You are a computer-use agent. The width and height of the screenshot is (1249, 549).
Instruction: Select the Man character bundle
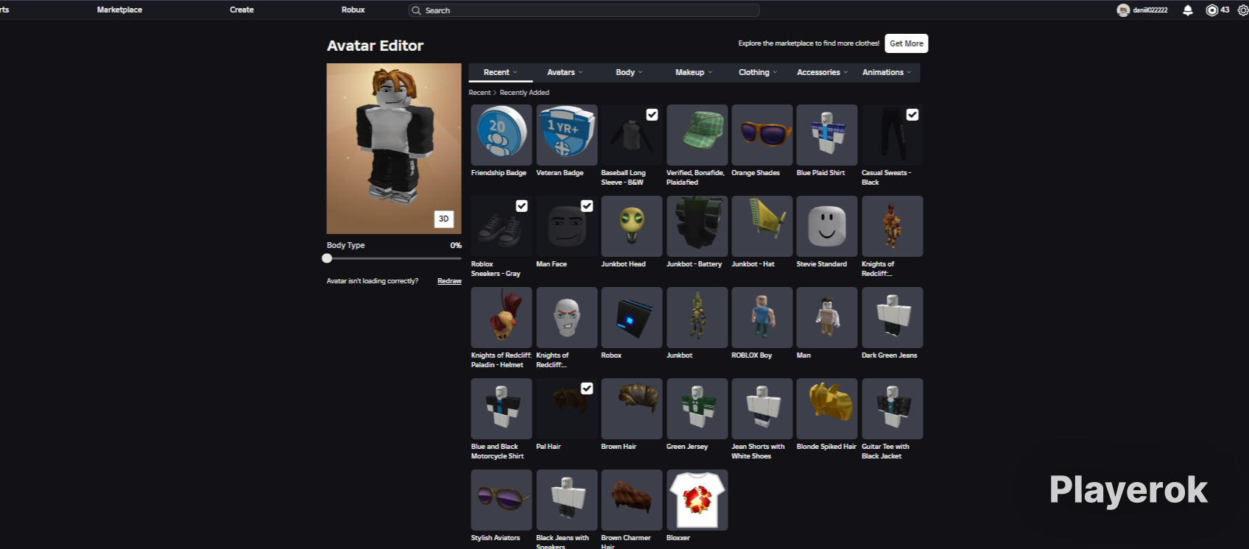(827, 317)
